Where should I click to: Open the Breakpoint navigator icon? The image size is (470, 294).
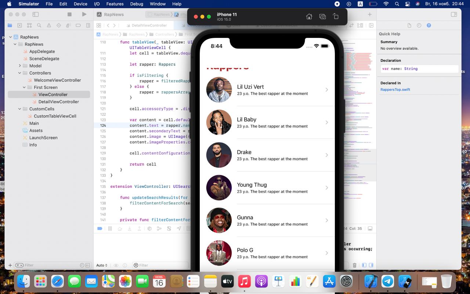point(78,25)
